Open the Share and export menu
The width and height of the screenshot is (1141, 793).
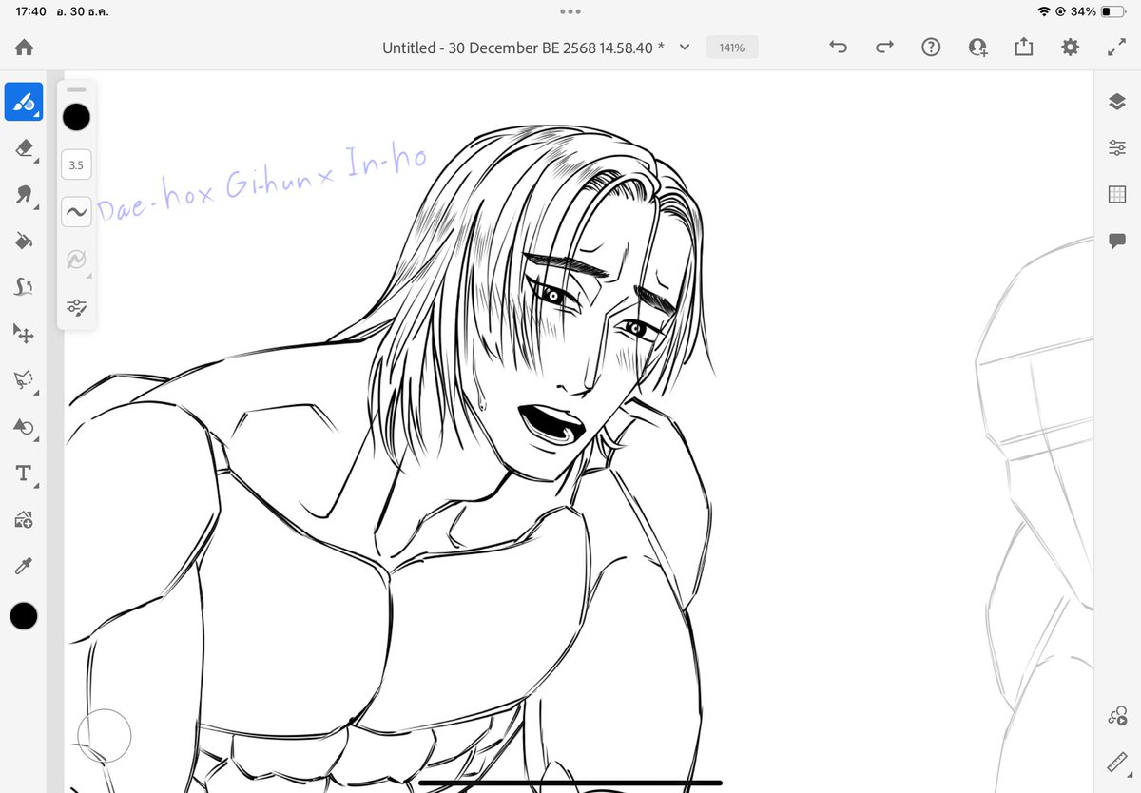[1024, 48]
